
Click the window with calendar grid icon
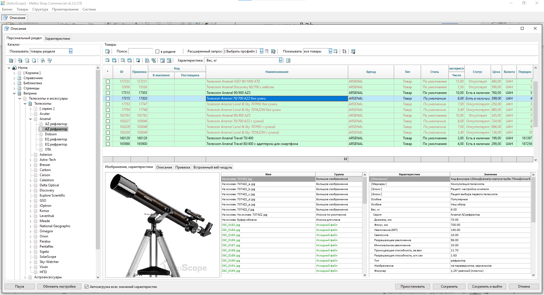point(169,60)
